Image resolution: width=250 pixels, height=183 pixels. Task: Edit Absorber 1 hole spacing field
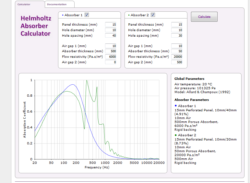pos(111,36)
